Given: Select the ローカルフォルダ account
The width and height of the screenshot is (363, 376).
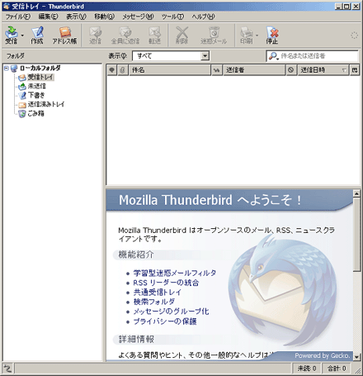Looking at the screenshot, I should 40,68.
